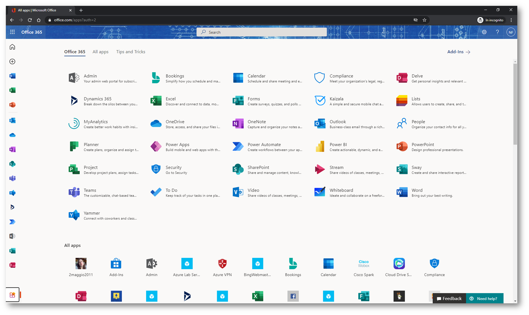529x315 pixels.
Task: Open Dynamics 365 from the left sidebar
Action: click(x=12, y=207)
